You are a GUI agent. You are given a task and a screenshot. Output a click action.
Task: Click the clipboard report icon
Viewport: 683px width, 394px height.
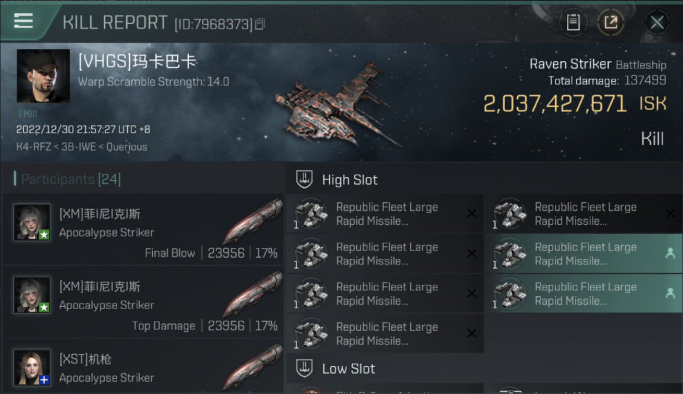pyautogui.click(x=573, y=23)
